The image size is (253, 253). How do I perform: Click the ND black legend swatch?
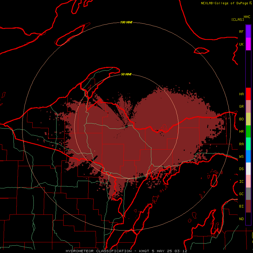click(x=248, y=219)
